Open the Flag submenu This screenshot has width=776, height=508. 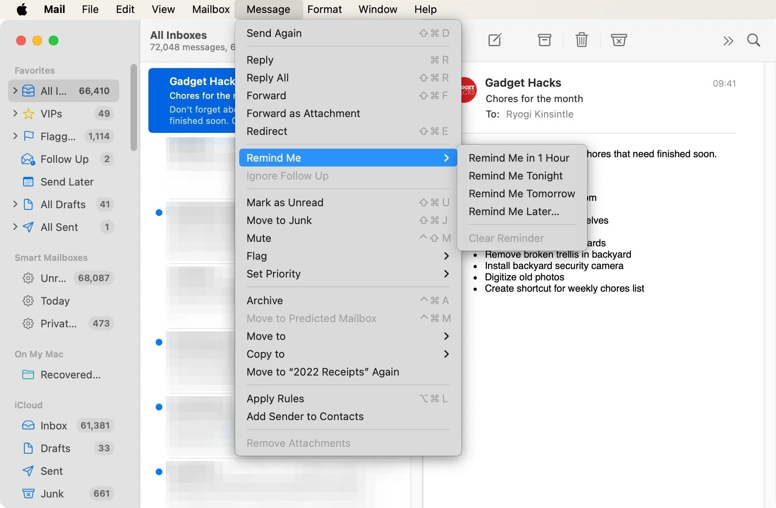click(x=348, y=256)
